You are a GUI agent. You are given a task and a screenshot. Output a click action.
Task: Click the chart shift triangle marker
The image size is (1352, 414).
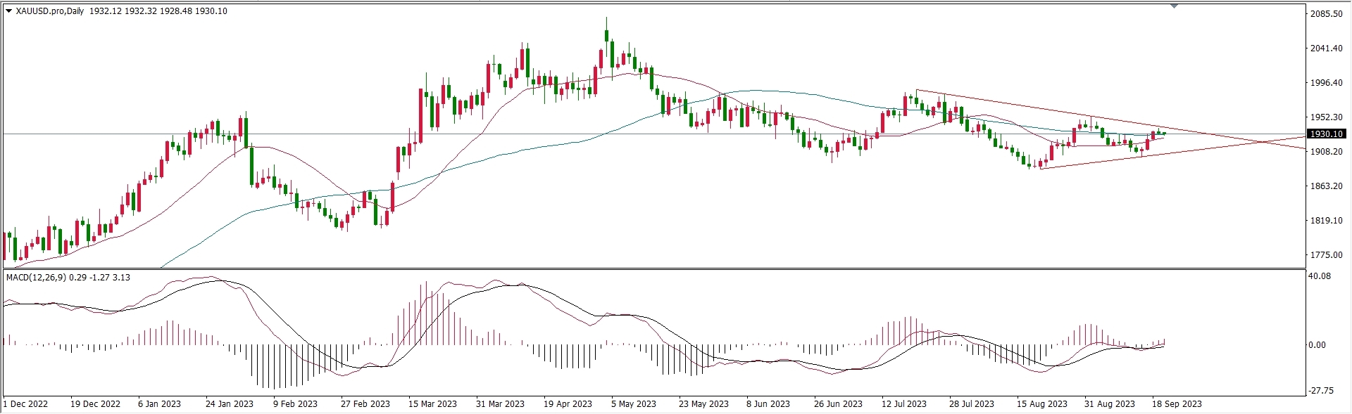pos(1174,6)
